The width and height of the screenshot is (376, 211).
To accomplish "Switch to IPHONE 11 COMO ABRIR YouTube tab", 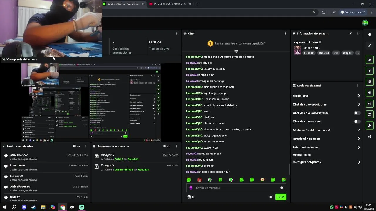I will (x=170, y=4).
